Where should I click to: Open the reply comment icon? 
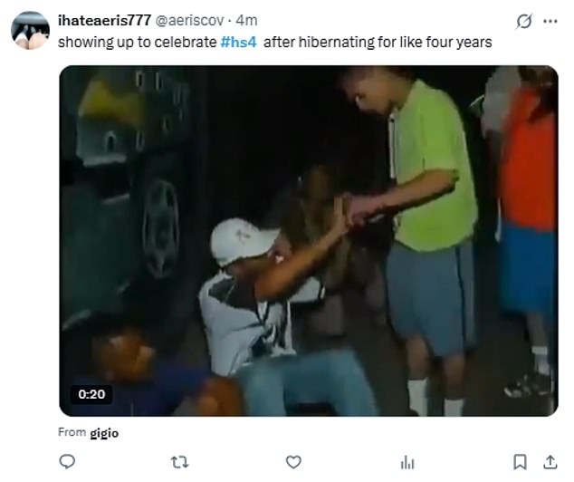tap(67, 461)
